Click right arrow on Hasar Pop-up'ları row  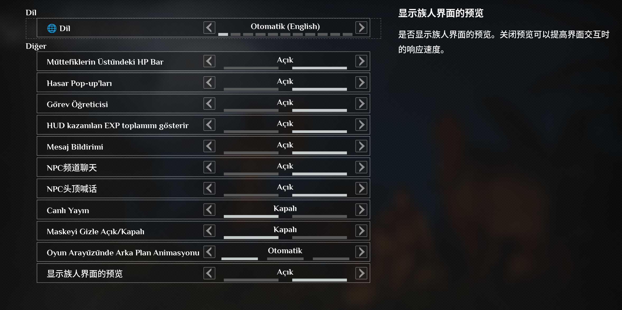[361, 83]
